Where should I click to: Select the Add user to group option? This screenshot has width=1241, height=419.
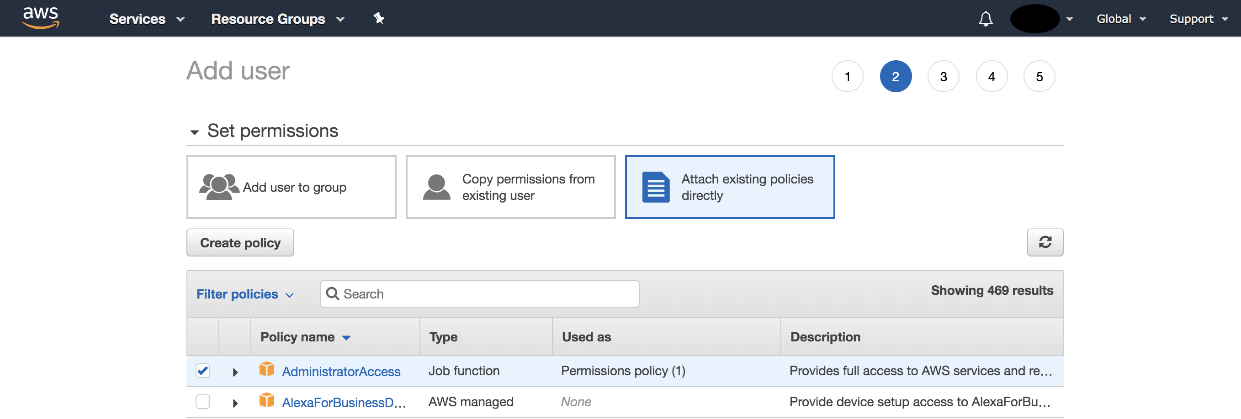click(x=291, y=187)
